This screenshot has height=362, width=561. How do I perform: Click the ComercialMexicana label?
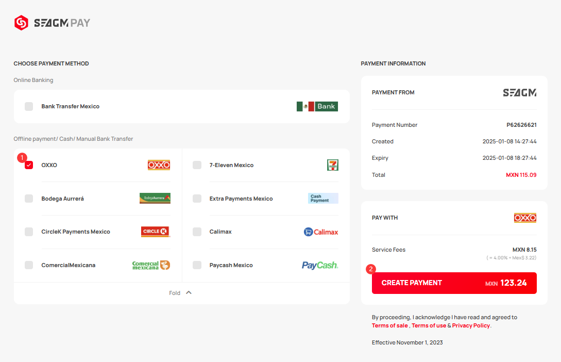pyautogui.click(x=69, y=265)
